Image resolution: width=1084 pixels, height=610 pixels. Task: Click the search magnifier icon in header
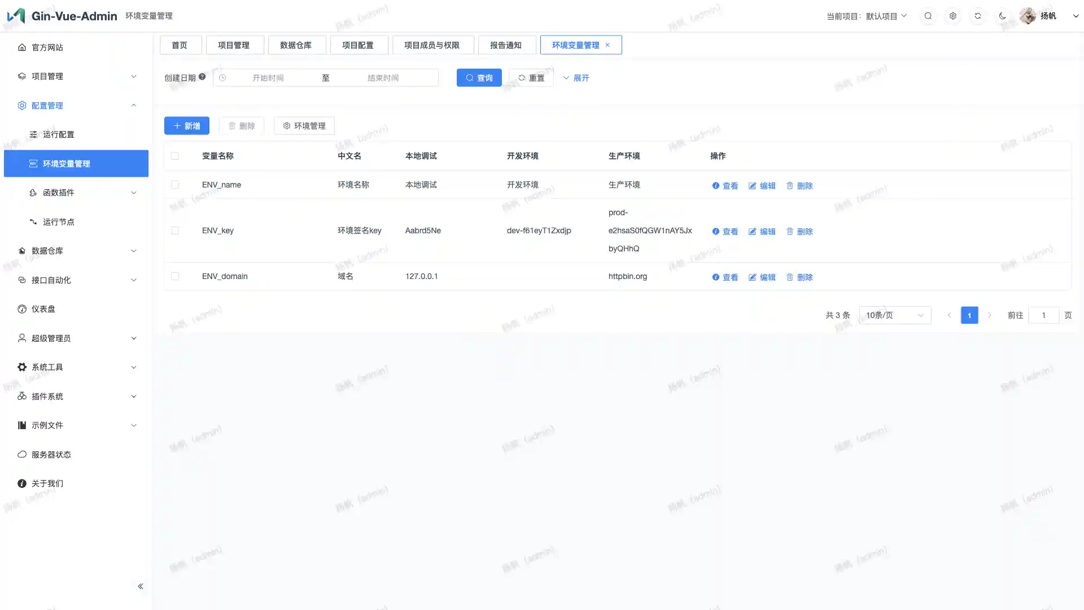[x=928, y=16]
